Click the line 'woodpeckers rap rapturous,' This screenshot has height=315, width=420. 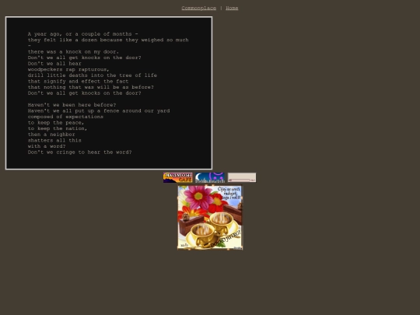pyautogui.click(x=68, y=69)
